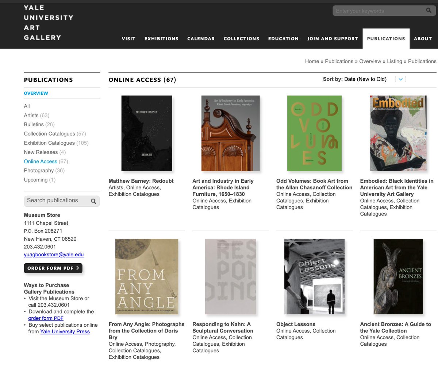Visit the Yale University Press link
438x365 pixels.
point(65,331)
